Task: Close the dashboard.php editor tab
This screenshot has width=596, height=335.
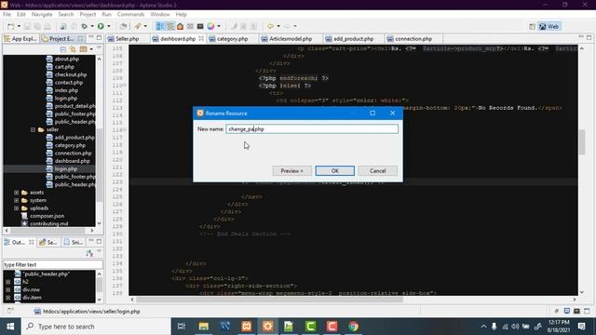Action: coord(201,38)
